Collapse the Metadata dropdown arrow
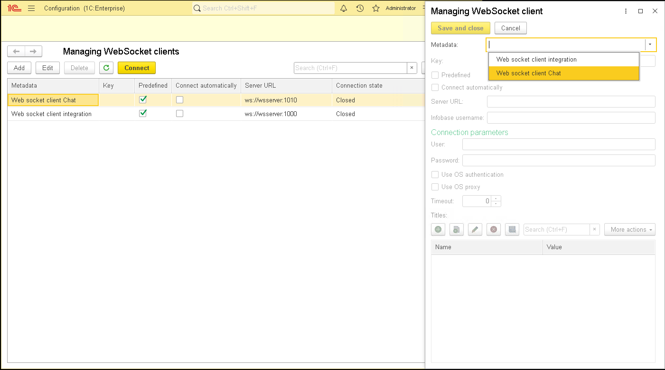This screenshot has width=665, height=370. pos(650,45)
